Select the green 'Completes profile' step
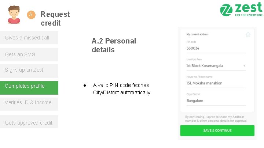Viewport: 264px width, 148px height. click(29, 86)
